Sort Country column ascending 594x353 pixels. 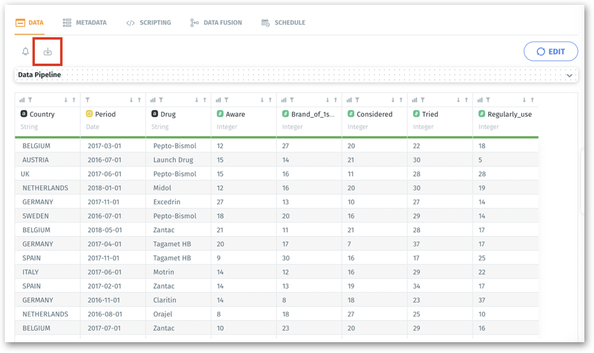coord(74,100)
